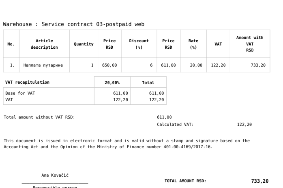Select the 650,00 price cell

(x=109, y=65)
